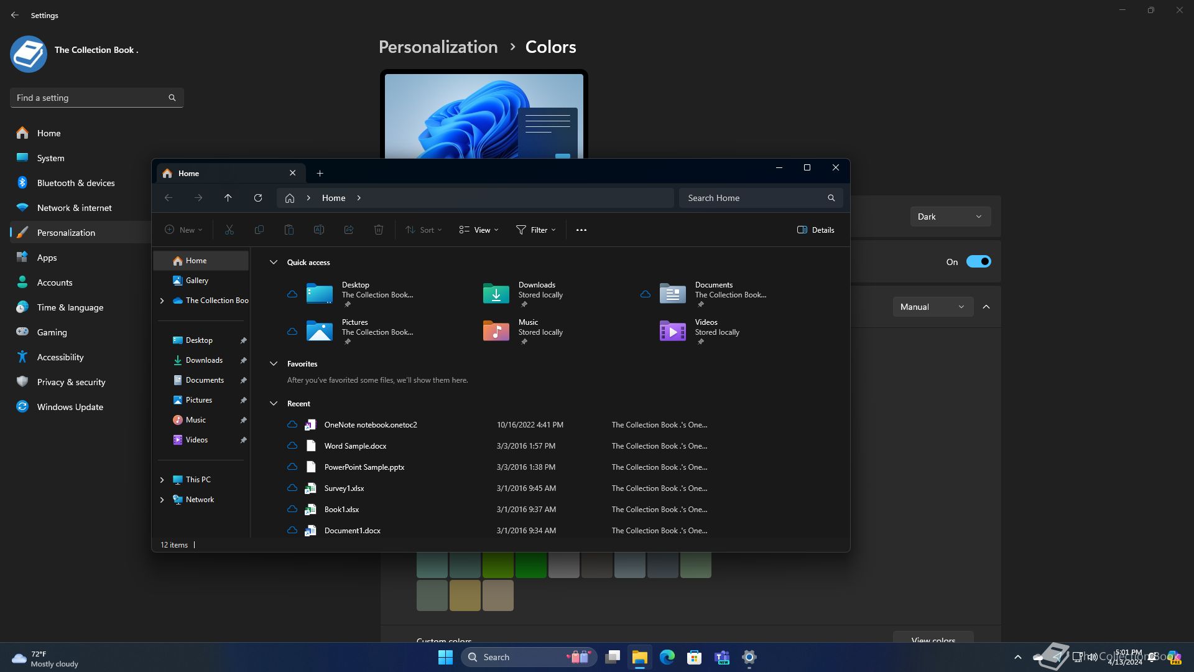Open the View dropdown in File Explorer

[479, 230]
